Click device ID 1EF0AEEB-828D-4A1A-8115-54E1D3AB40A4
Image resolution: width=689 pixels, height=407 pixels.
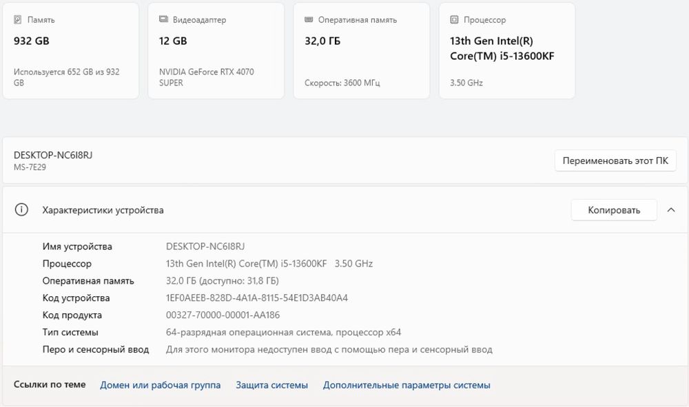pyautogui.click(x=257, y=298)
